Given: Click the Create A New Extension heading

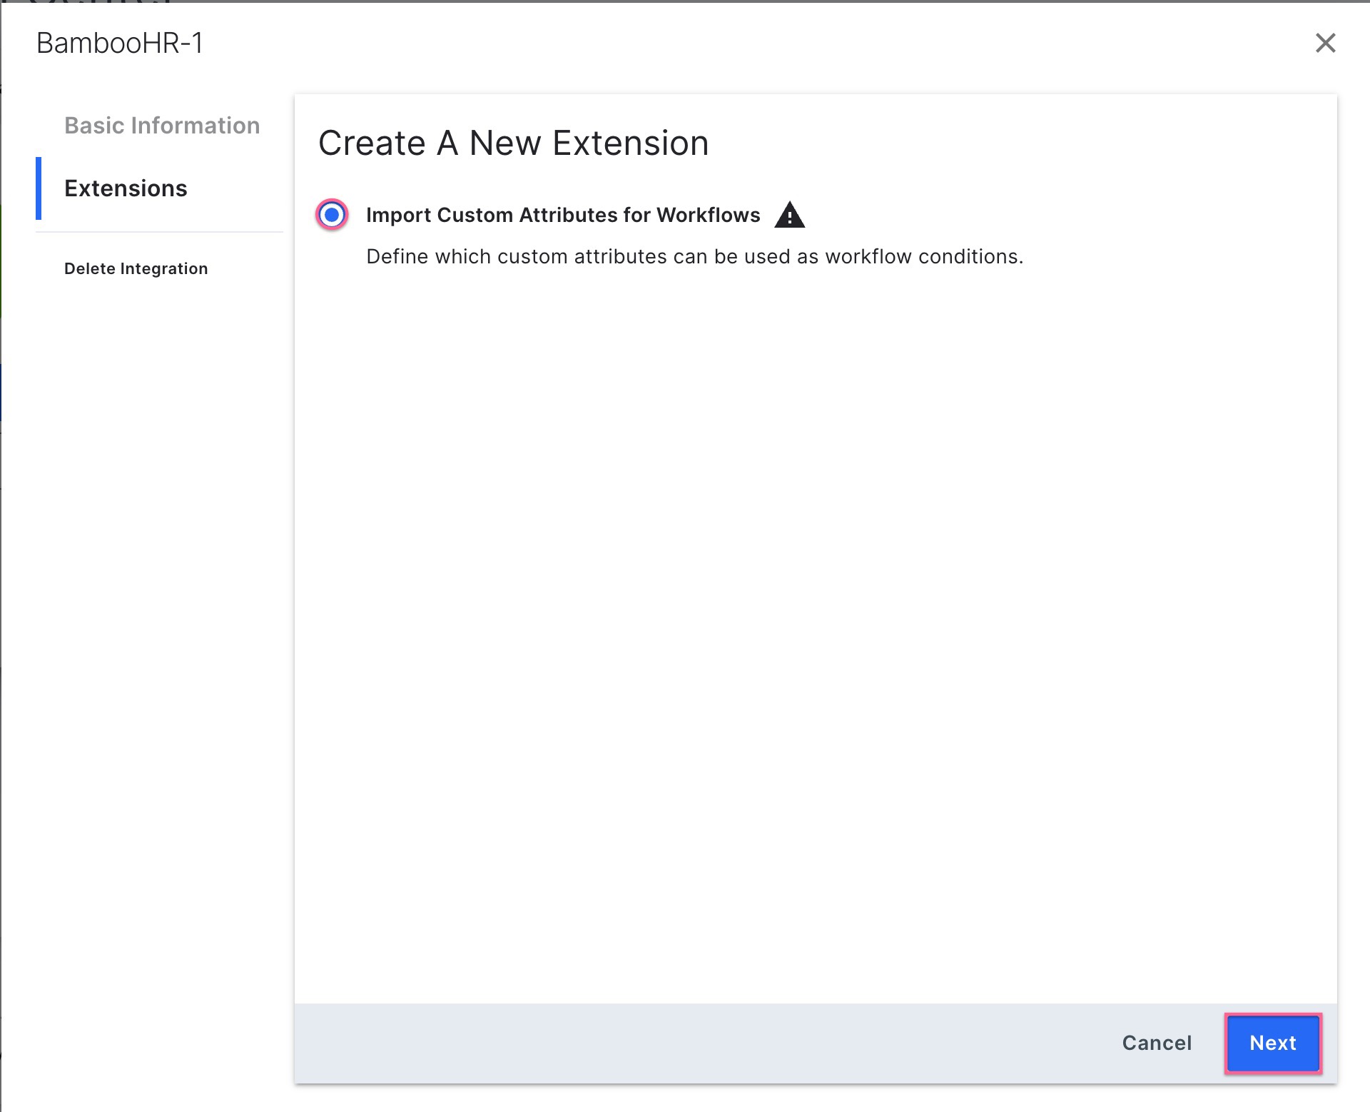Looking at the screenshot, I should (x=513, y=142).
